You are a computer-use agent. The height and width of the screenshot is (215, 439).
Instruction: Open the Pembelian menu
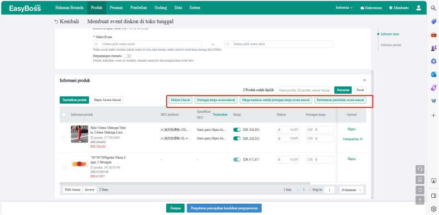click(139, 8)
